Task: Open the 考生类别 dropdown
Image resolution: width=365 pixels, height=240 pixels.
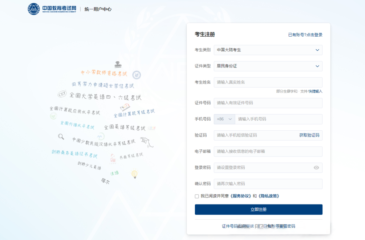Action: (268, 50)
